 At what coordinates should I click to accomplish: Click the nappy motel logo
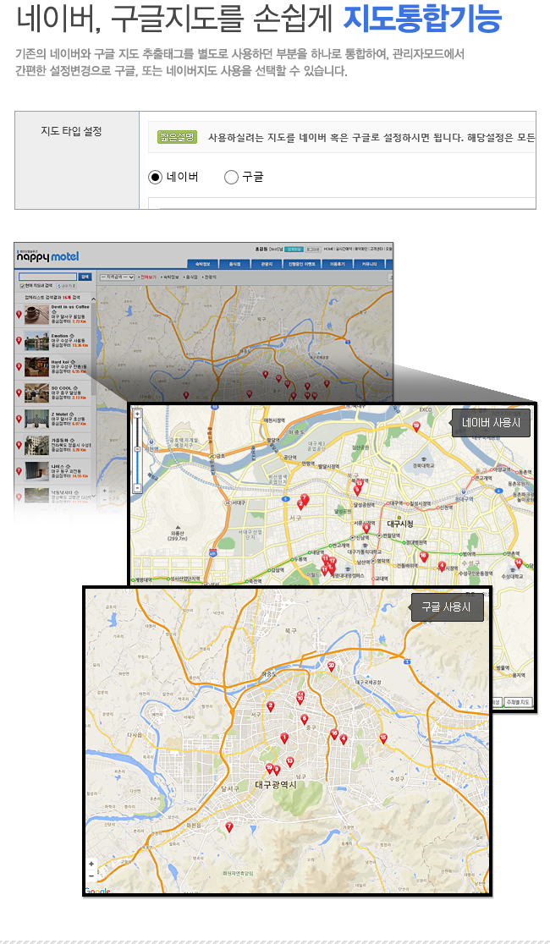tap(47, 255)
